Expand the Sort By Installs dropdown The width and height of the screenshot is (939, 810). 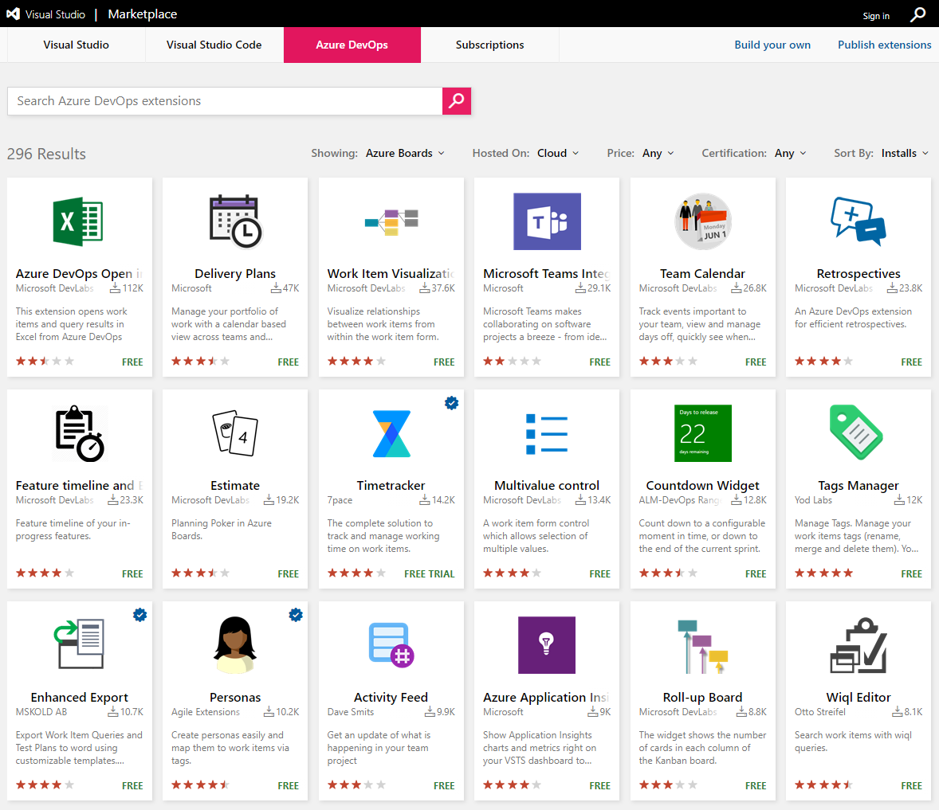pyautogui.click(x=905, y=153)
